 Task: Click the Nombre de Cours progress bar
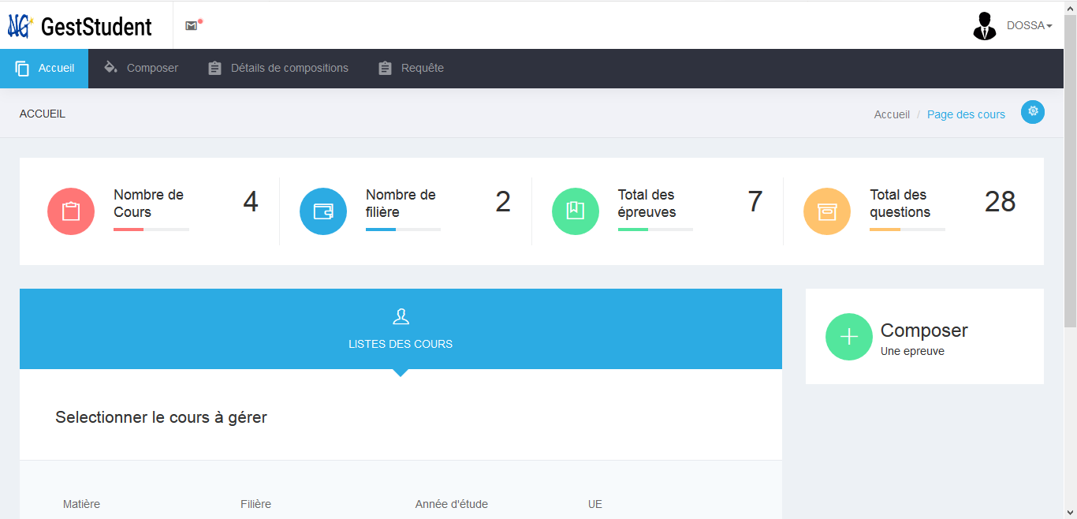click(151, 230)
